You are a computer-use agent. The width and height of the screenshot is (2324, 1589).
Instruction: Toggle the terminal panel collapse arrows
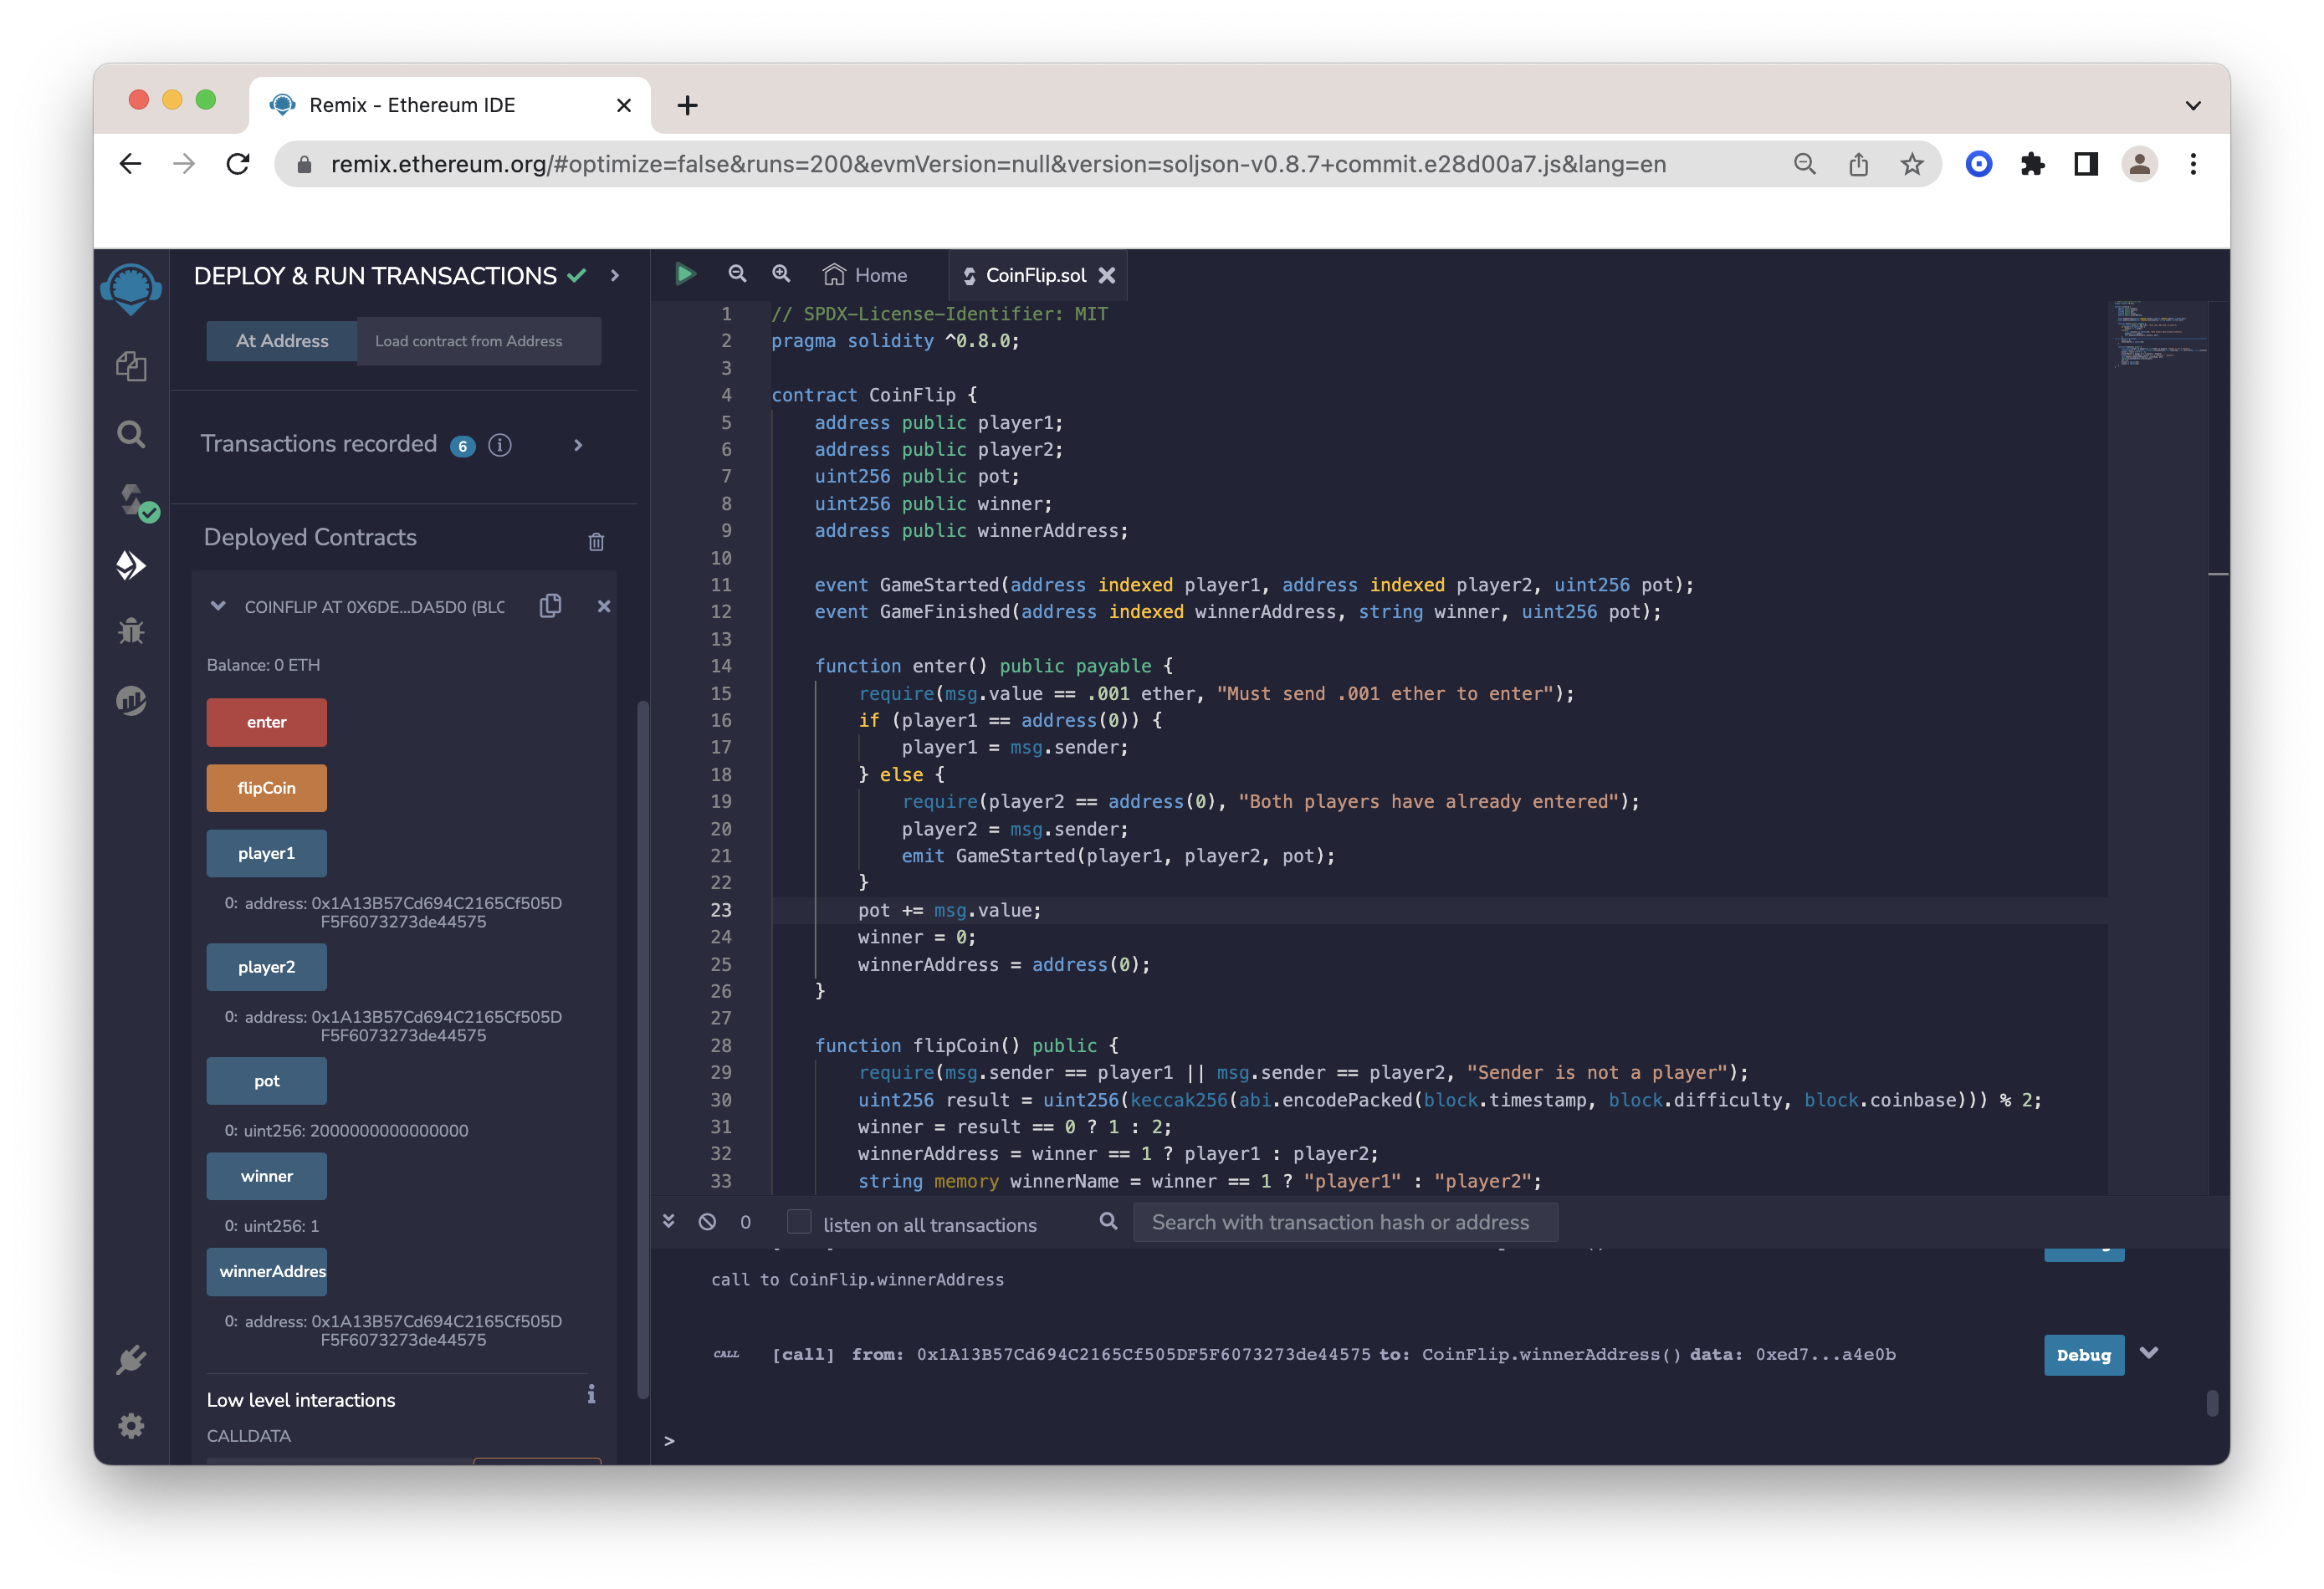669,1221
